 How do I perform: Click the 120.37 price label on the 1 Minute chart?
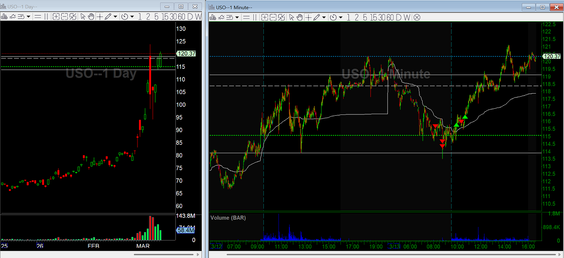pyautogui.click(x=552, y=56)
